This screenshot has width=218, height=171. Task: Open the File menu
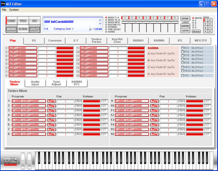[4, 10]
